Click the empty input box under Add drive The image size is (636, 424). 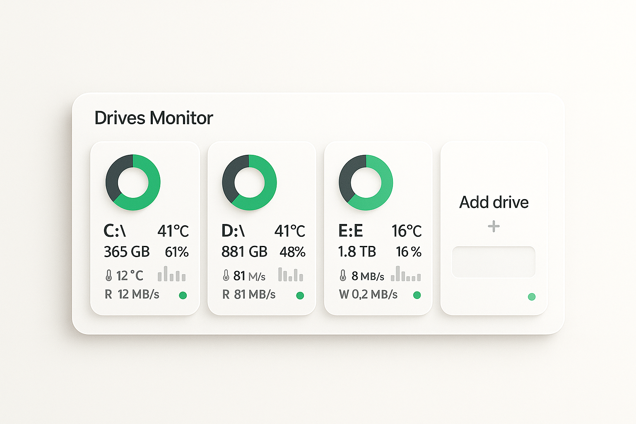494,262
